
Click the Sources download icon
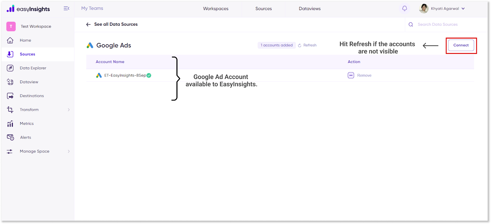pos(10,54)
